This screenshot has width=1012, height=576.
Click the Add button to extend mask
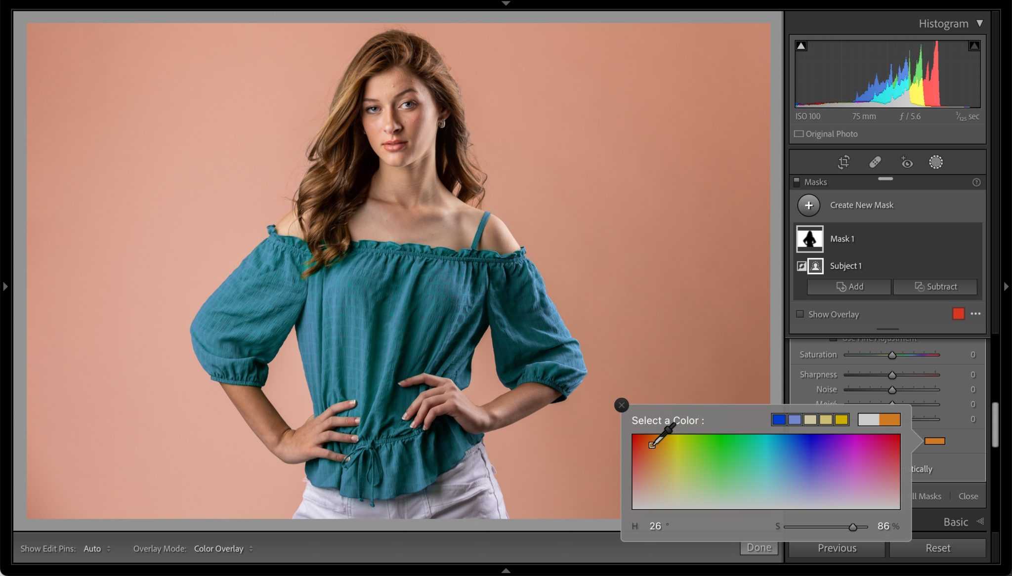click(x=848, y=287)
